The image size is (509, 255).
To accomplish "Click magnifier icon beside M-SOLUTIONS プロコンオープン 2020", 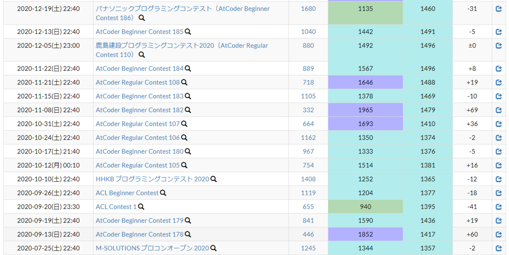I will tap(214, 248).
